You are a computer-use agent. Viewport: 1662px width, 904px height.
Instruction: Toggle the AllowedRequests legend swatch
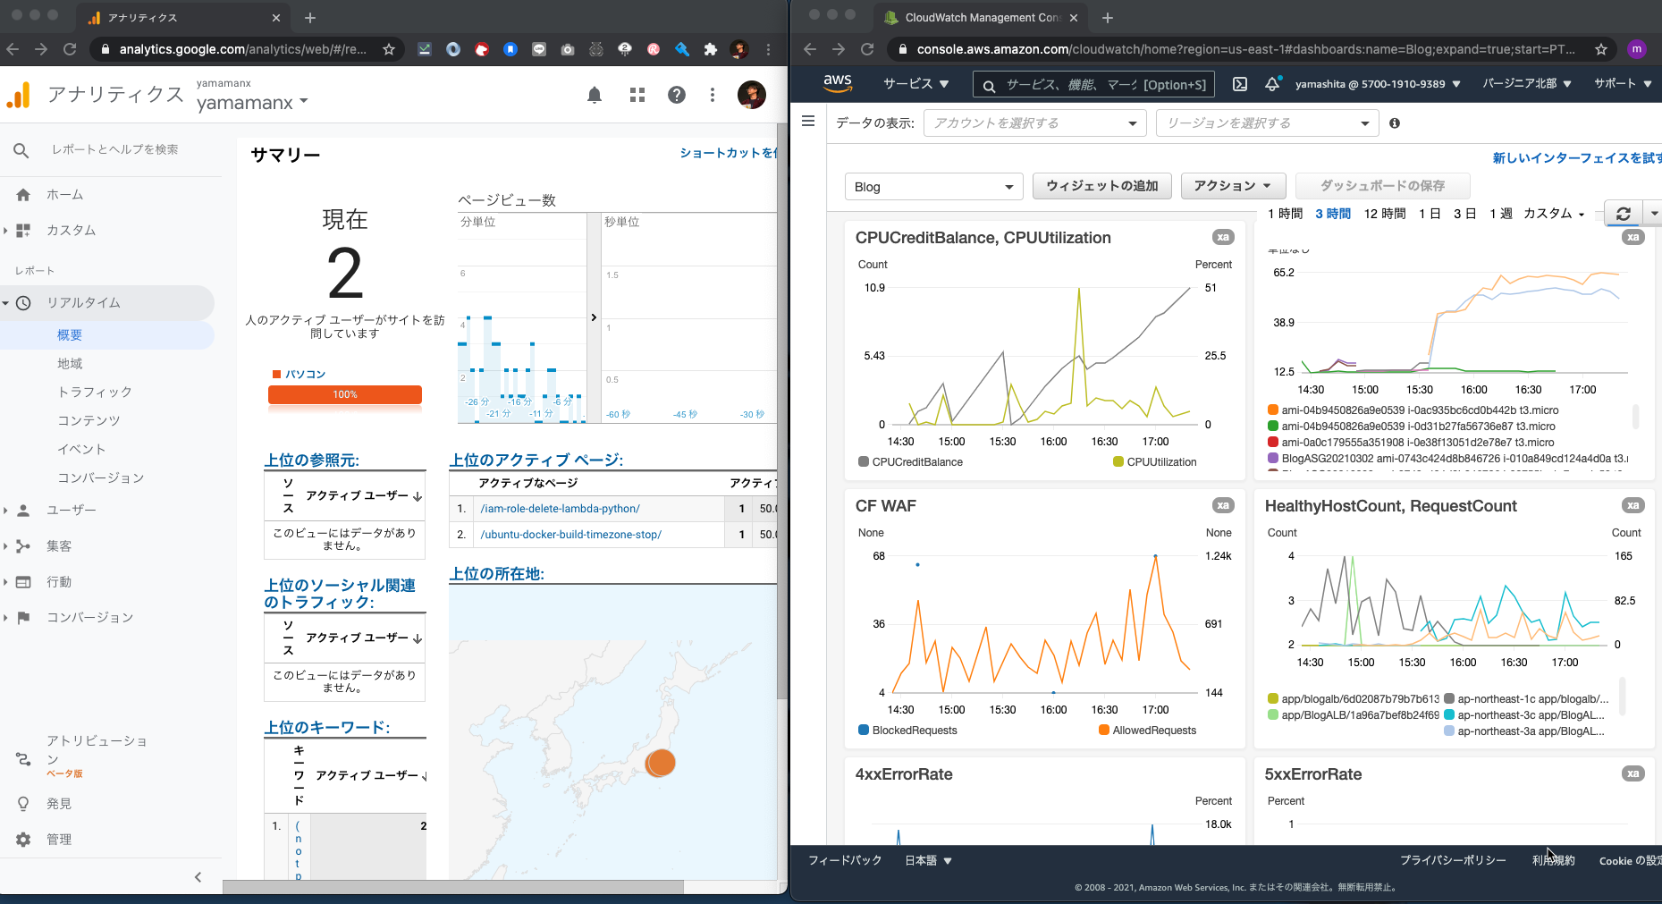click(1104, 730)
